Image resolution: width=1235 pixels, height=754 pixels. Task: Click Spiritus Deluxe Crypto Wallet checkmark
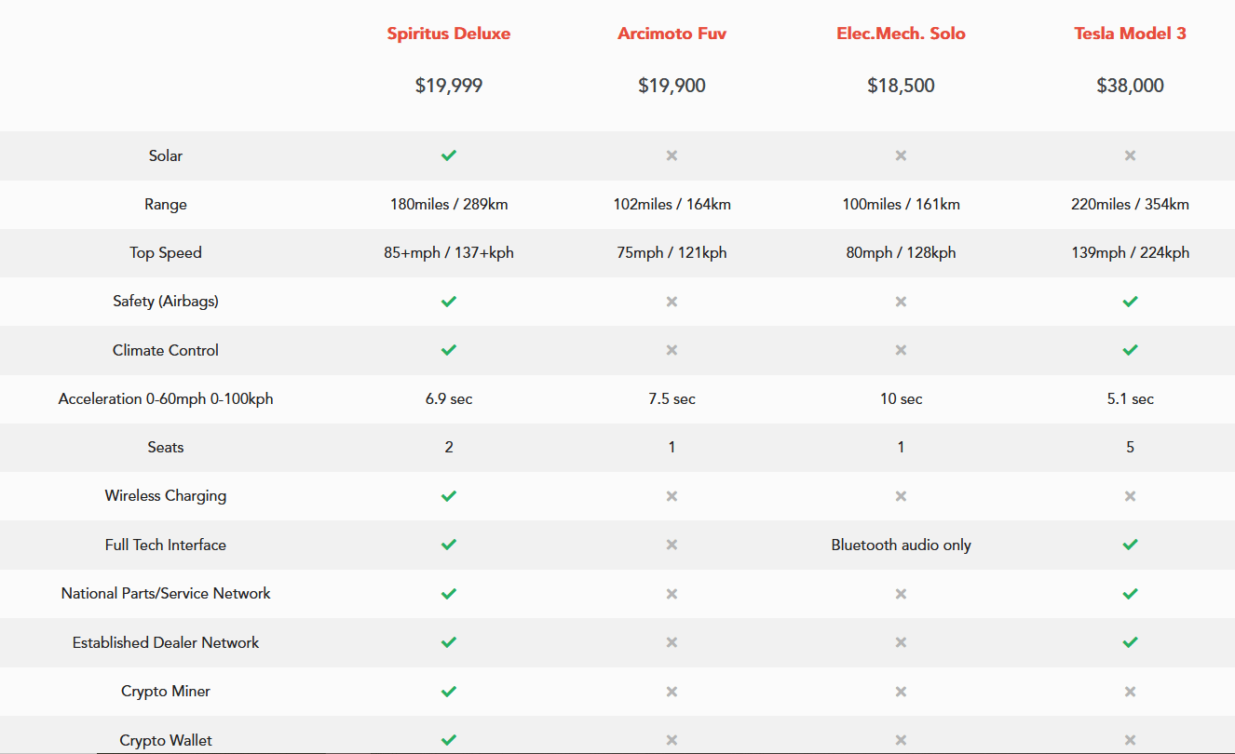(449, 740)
